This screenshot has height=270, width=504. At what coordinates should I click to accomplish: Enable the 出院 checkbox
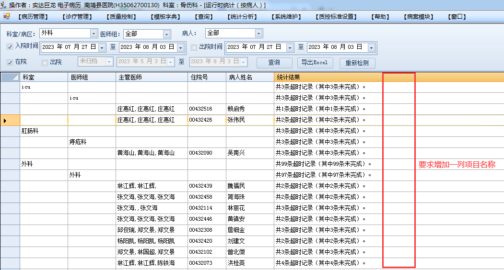pos(45,63)
